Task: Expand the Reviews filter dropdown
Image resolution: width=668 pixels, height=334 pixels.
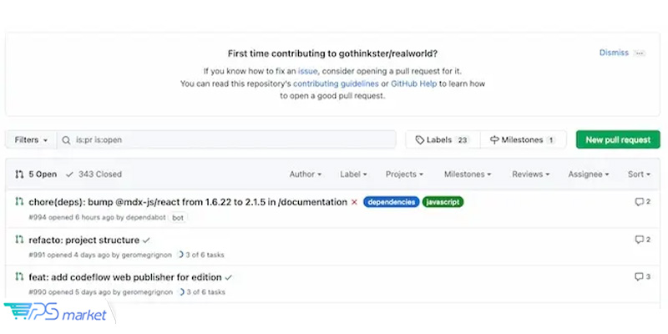Action: tap(531, 175)
